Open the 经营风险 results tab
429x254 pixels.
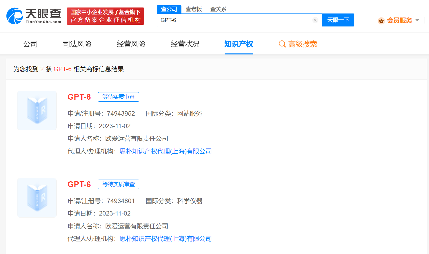click(x=131, y=44)
